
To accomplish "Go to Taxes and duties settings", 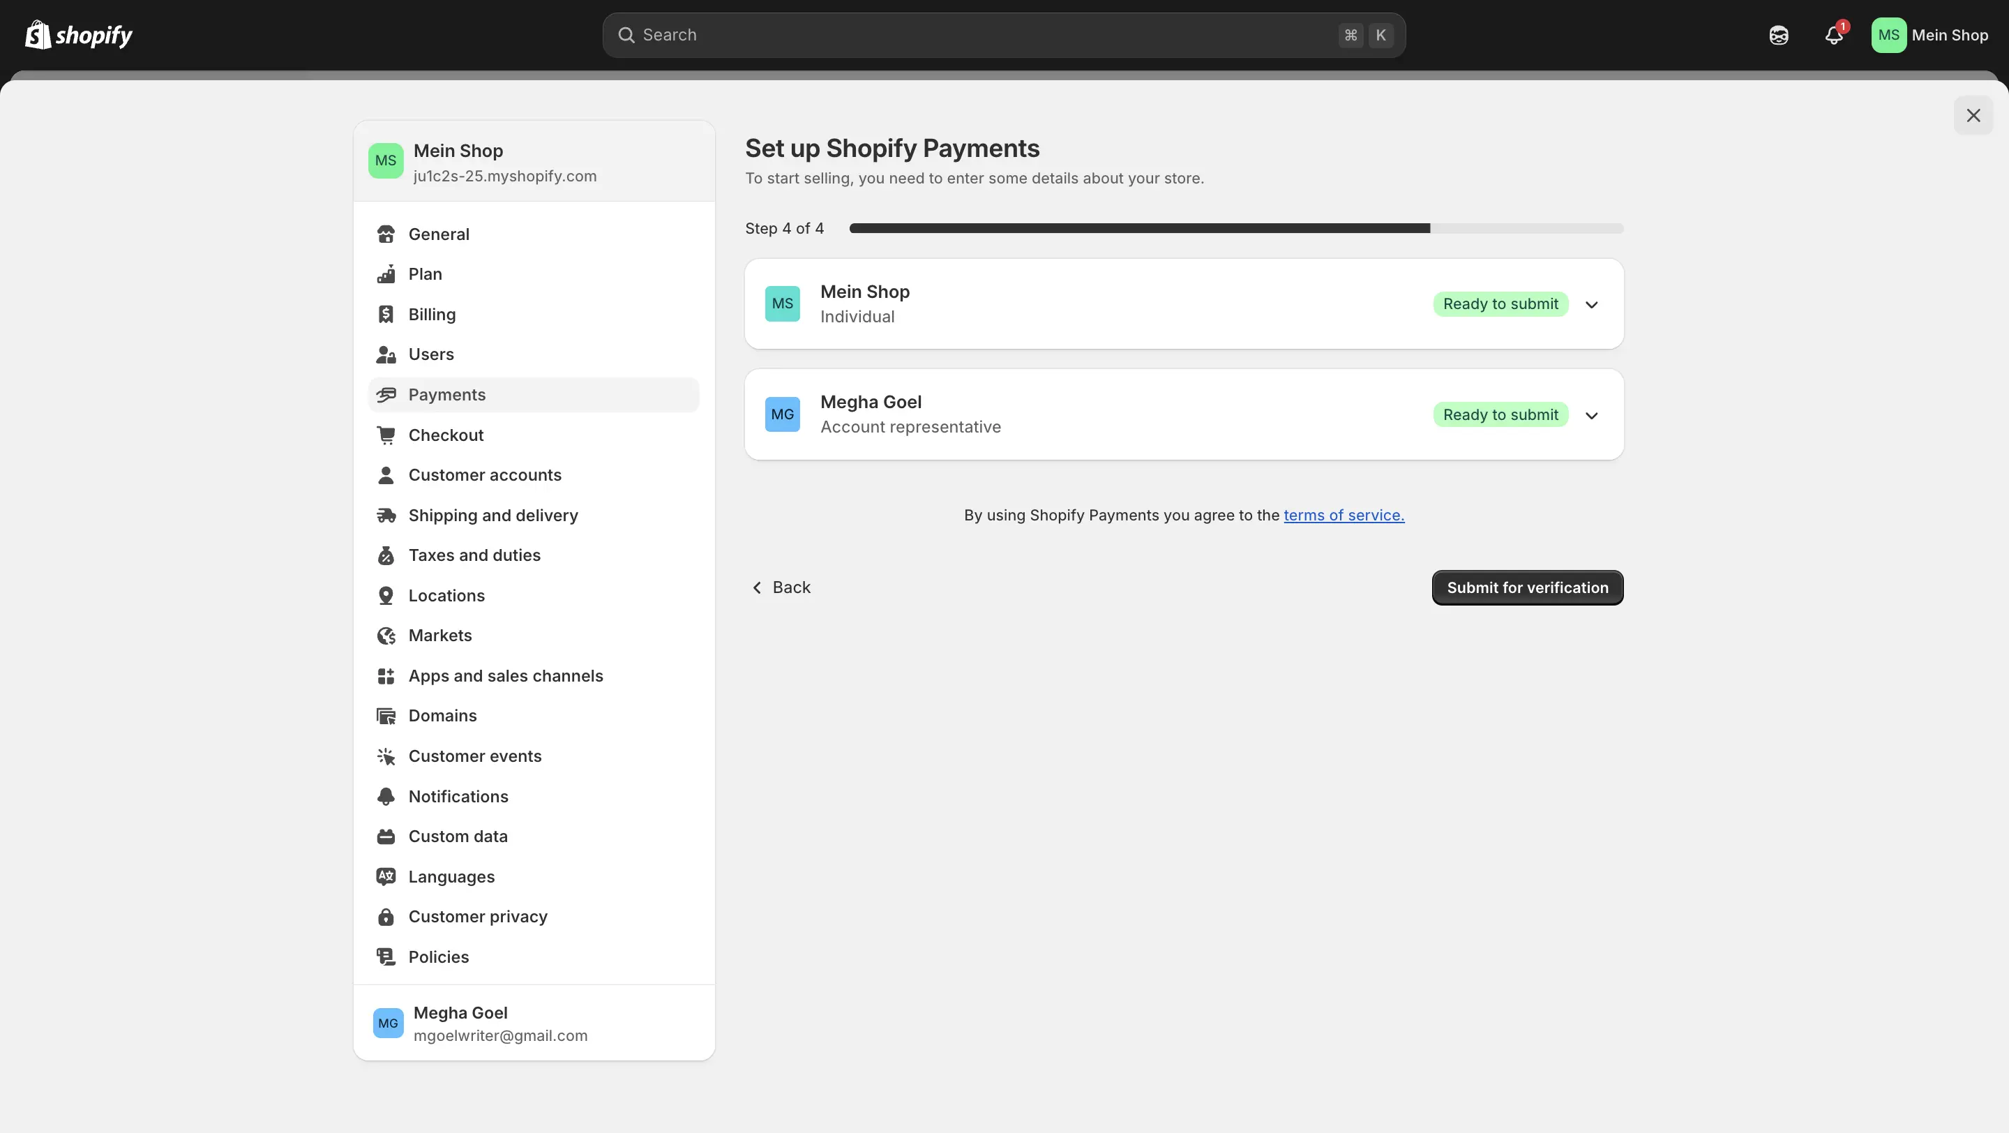I will pyautogui.click(x=474, y=555).
